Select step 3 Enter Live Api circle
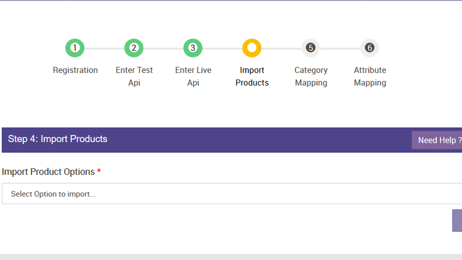Screen dimensions: 462x260 tap(193, 48)
